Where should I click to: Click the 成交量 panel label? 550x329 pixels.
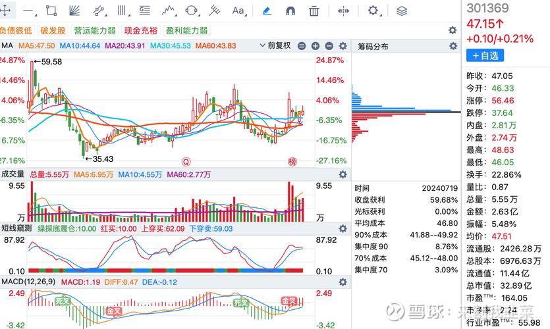tap(13, 174)
